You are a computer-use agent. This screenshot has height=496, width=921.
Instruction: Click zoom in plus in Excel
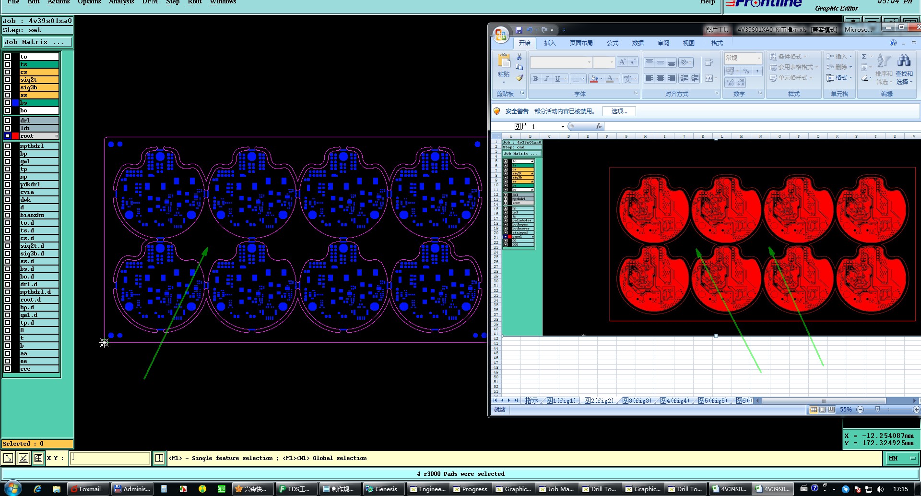916,410
